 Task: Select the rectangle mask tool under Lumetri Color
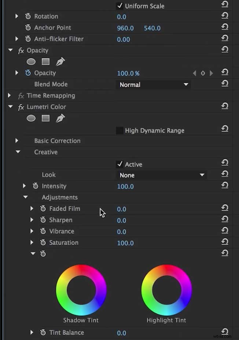pos(45,118)
